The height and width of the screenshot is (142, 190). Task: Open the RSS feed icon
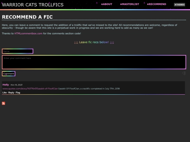(4, 103)
